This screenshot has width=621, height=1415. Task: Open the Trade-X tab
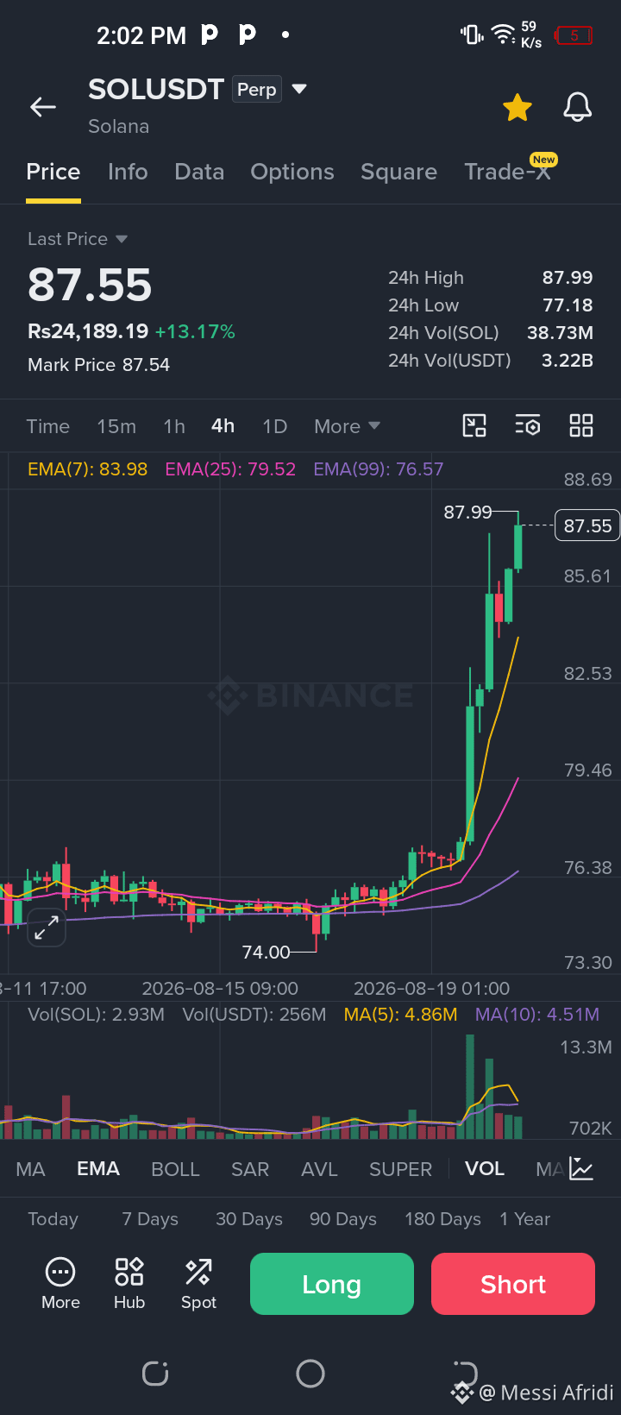pos(508,172)
